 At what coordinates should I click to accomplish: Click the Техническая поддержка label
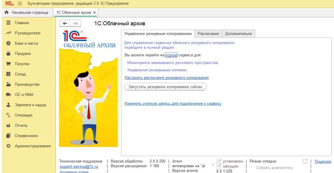(81, 161)
